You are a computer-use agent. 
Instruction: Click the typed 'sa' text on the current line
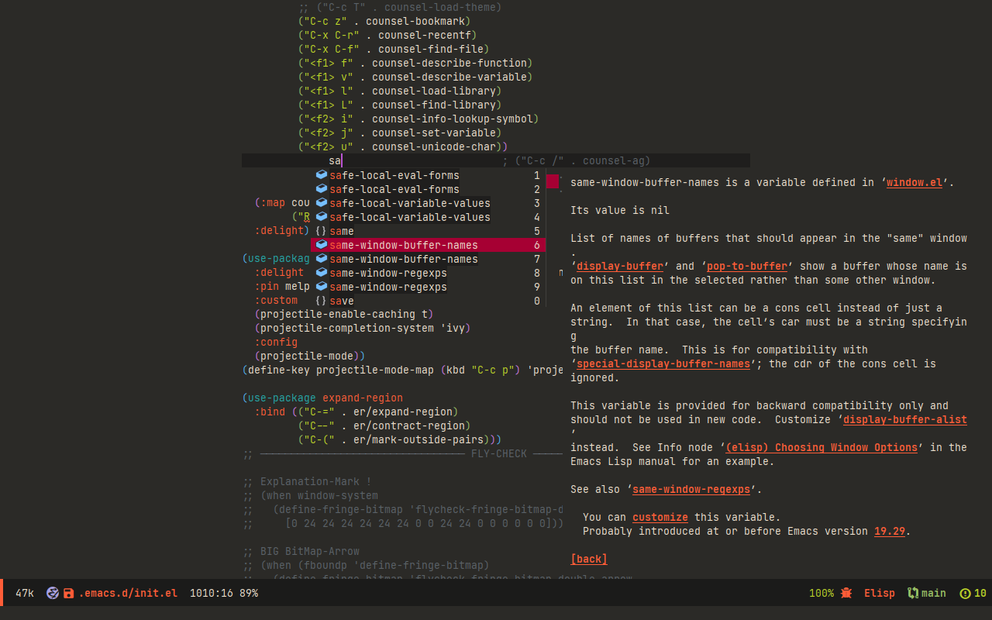[x=335, y=160]
